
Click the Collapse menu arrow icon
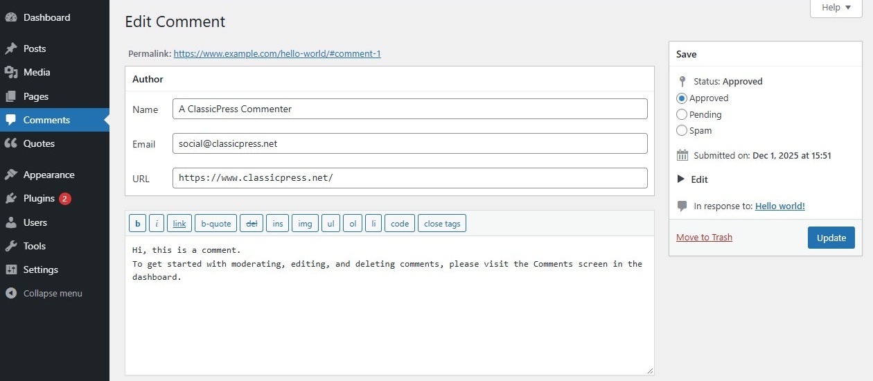[11, 293]
